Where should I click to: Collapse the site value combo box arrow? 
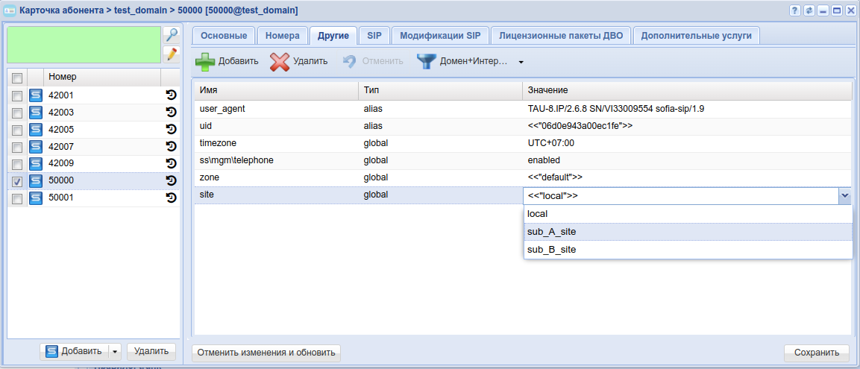pos(844,196)
